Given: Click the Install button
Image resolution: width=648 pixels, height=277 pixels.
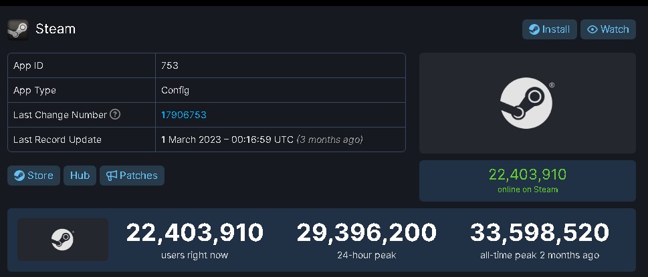Looking at the screenshot, I should (x=549, y=29).
